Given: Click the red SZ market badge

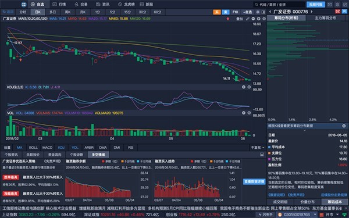Looking at the screenshot, I should [337, 12].
